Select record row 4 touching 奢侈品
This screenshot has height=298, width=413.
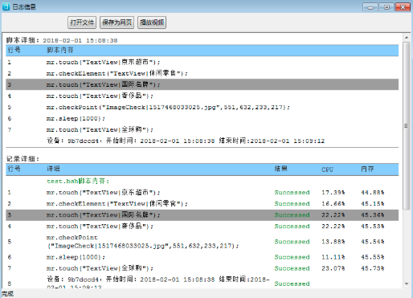[x=202, y=227]
